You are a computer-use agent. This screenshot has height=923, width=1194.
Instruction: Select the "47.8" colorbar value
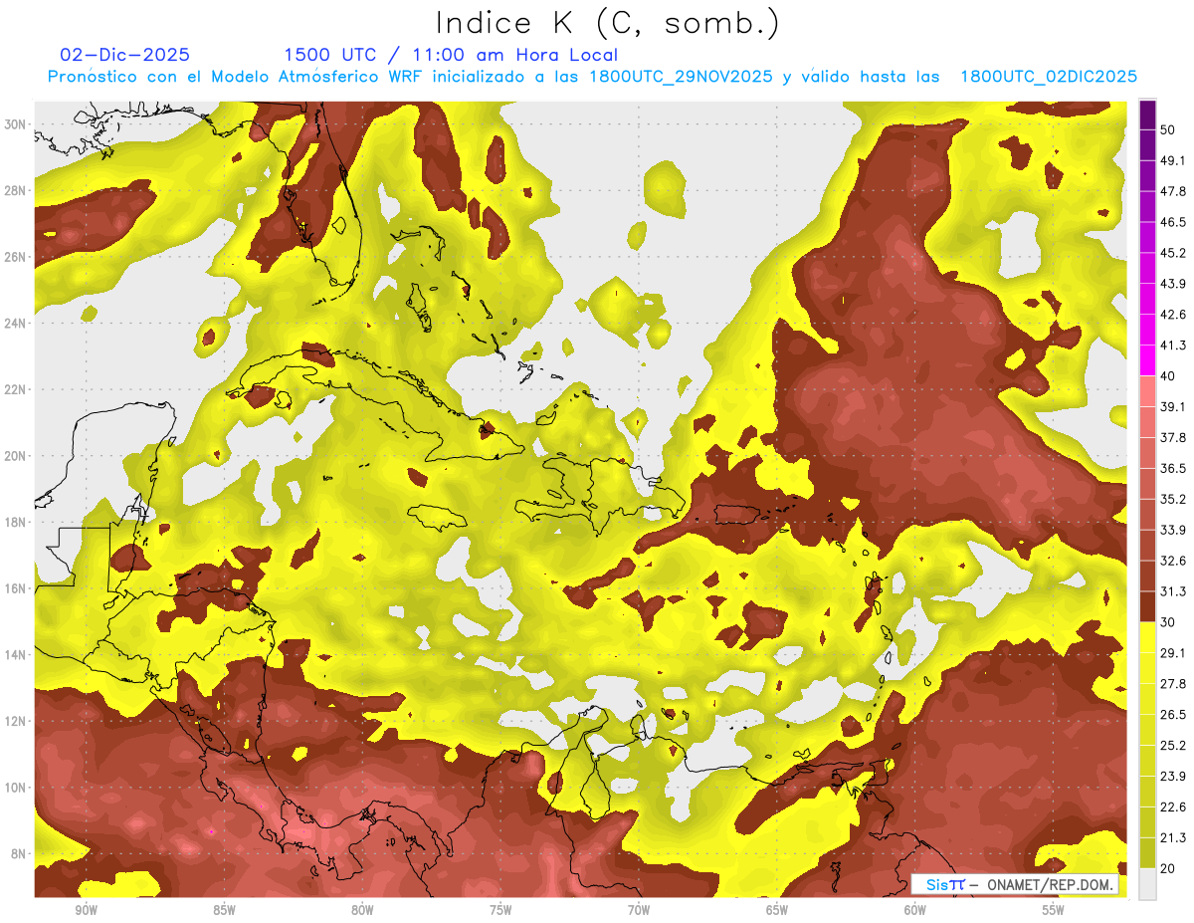coord(1172,191)
